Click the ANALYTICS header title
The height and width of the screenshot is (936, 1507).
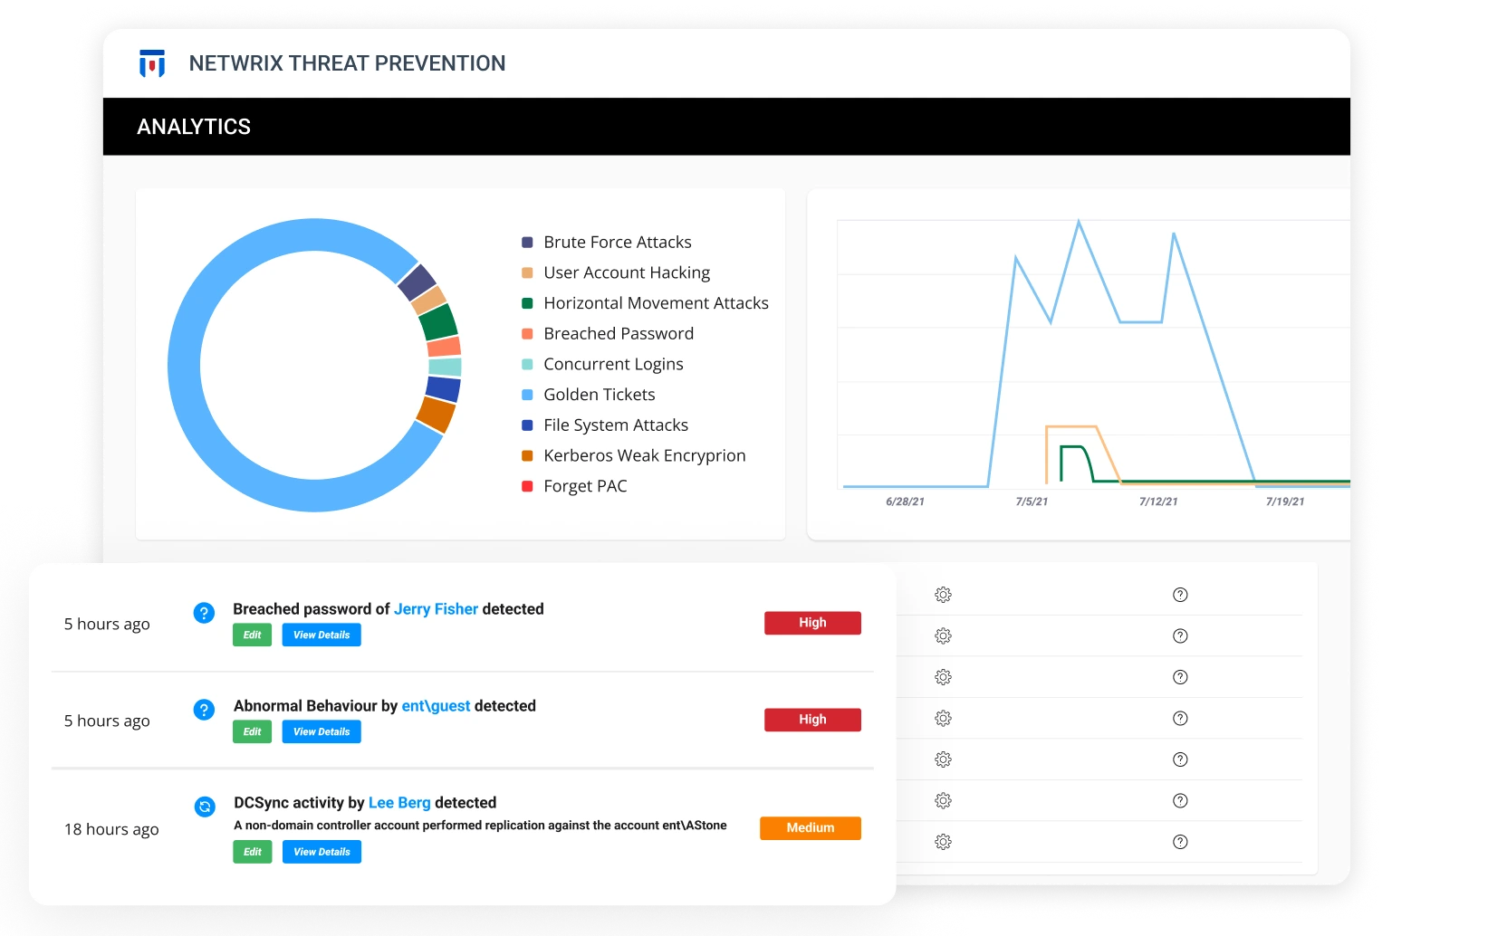[194, 127]
